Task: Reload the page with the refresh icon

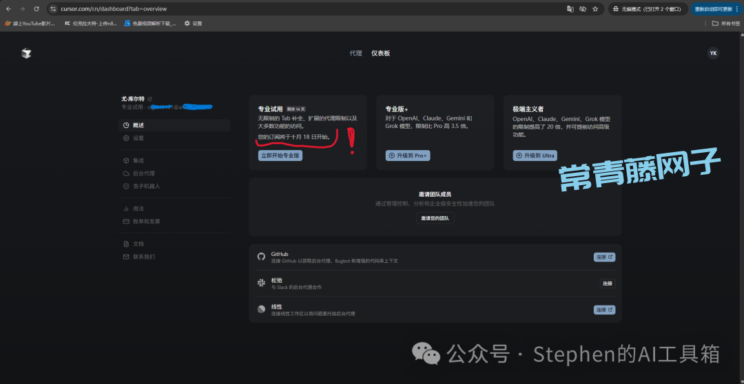Action: click(x=37, y=9)
